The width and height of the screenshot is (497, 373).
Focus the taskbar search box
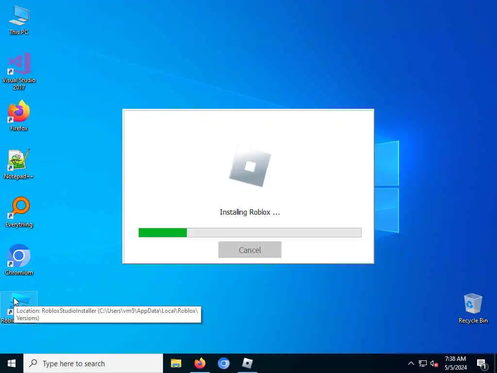[93, 363]
